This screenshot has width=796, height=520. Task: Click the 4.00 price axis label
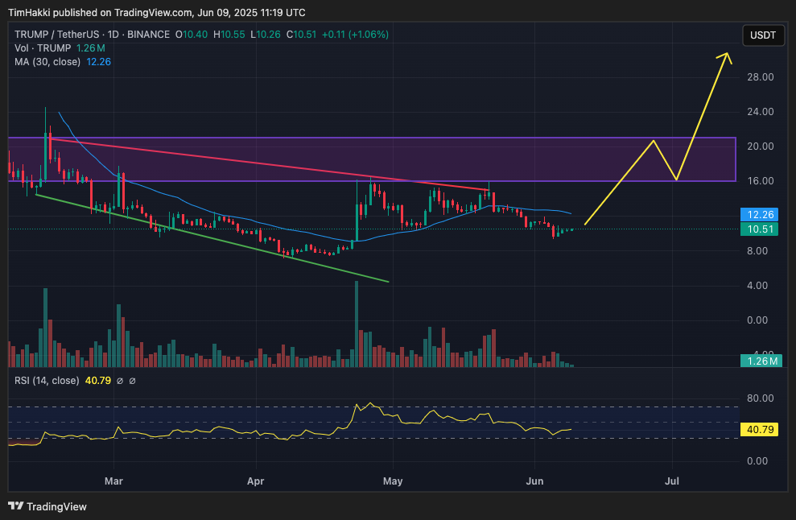(757, 286)
